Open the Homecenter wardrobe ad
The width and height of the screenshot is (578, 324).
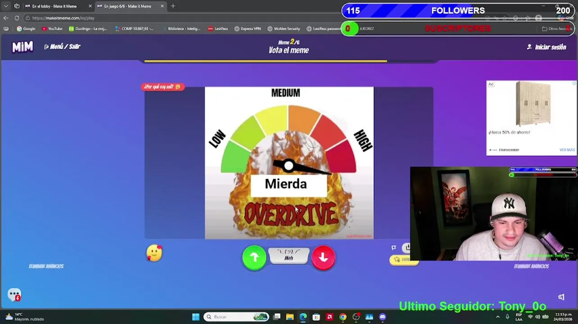pyautogui.click(x=531, y=118)
